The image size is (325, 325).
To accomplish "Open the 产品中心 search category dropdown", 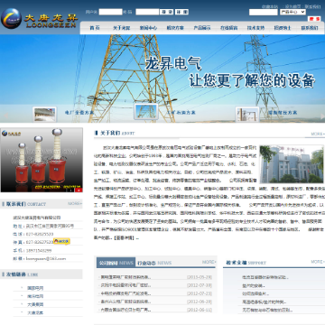I will [292, 12].
